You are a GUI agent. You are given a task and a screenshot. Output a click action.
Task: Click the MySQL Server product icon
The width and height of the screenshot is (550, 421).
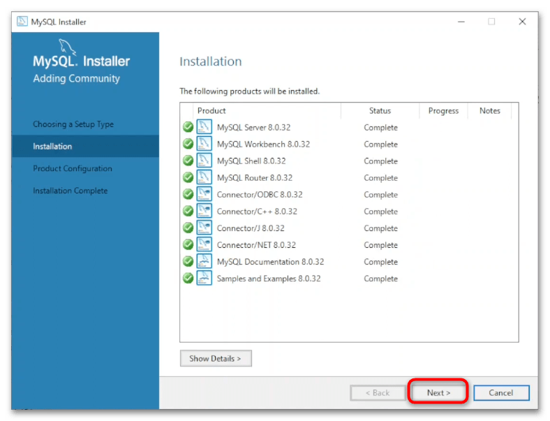204,126
